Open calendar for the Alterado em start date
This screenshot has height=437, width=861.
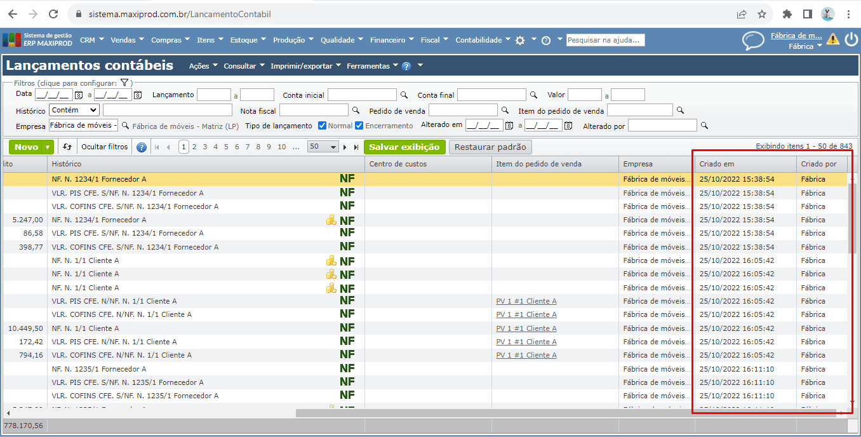tap(509, 126)
